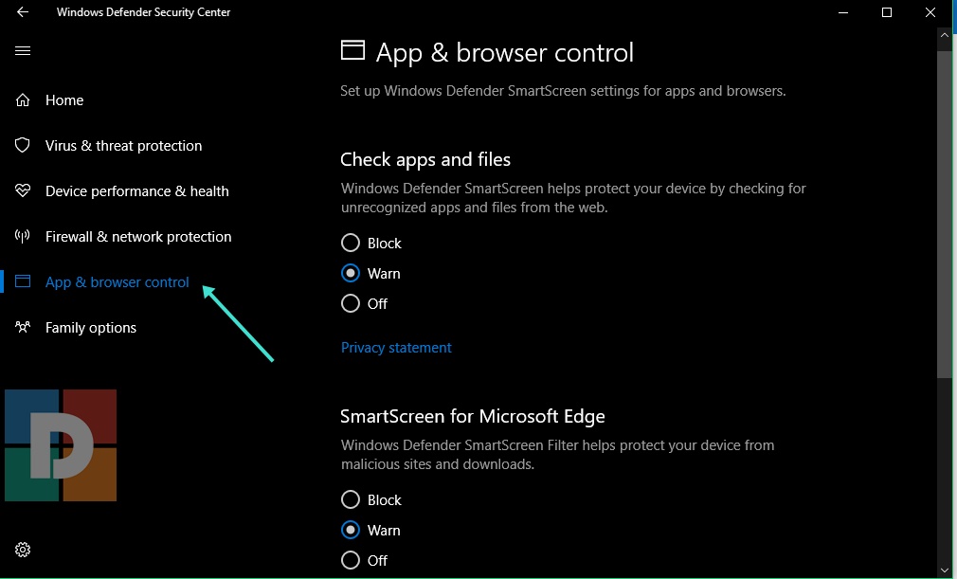Turn Off Check apps and files

pos(351,304)
